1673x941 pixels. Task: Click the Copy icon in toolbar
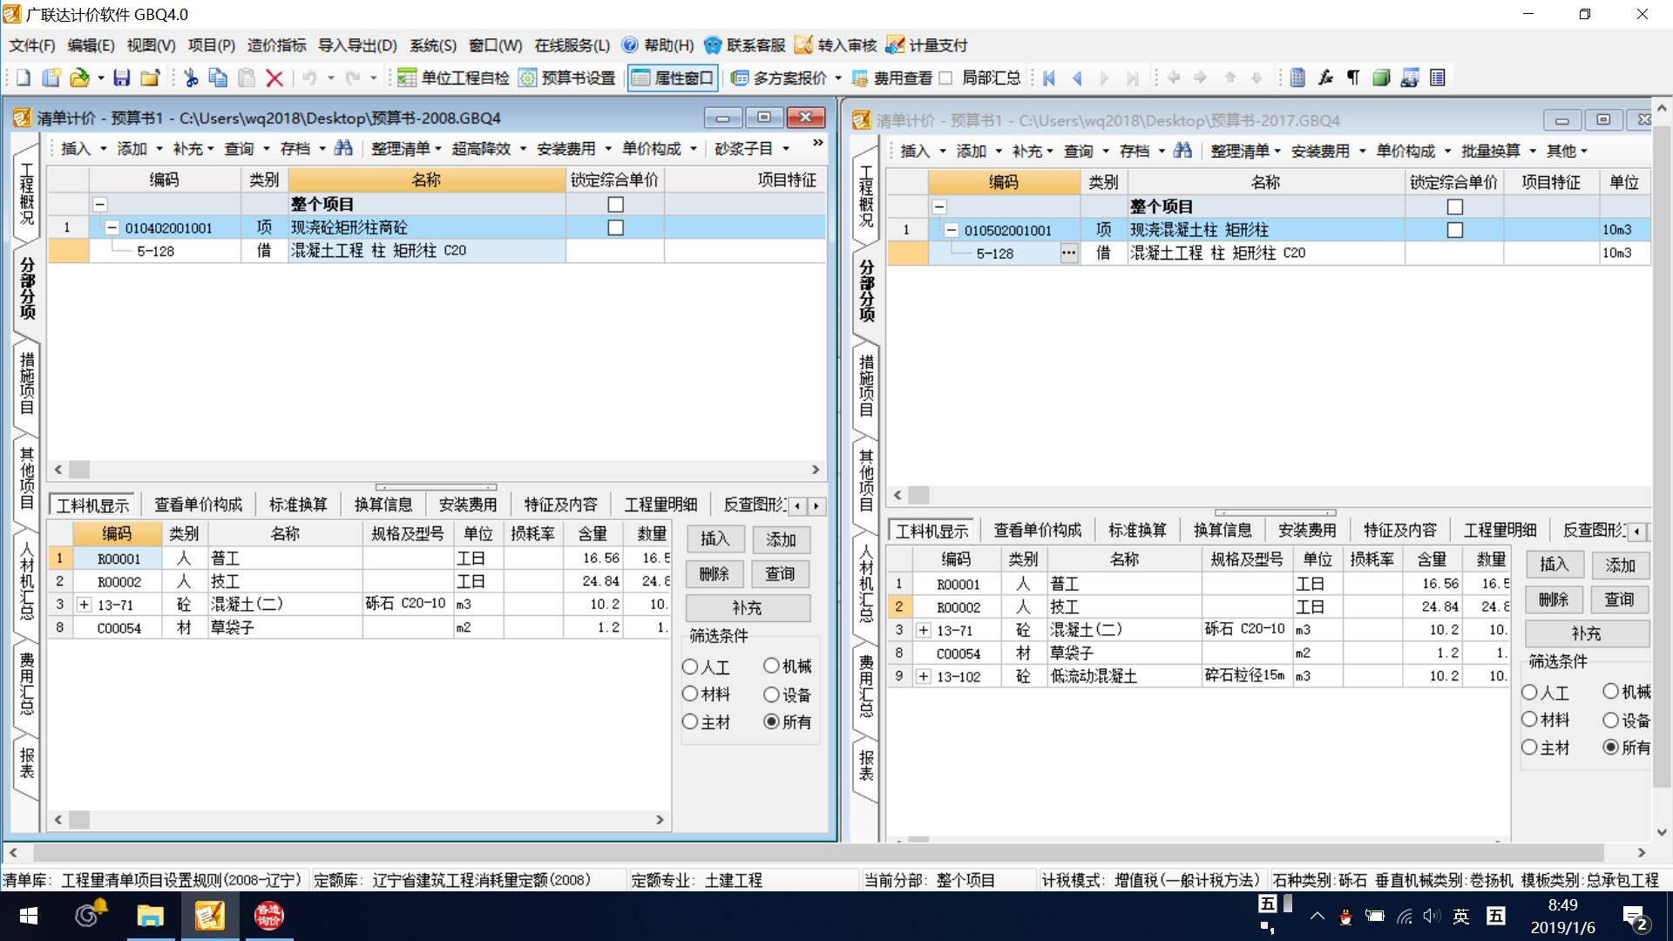click(219, 78)
